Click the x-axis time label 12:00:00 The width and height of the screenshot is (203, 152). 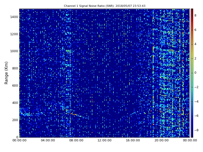pyautogui.click(x=105, y=140)
